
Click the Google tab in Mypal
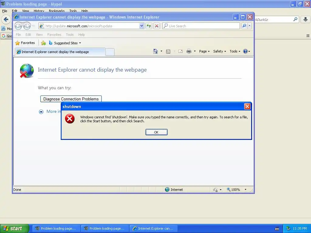pyautogui.click(x=6, y=36)
